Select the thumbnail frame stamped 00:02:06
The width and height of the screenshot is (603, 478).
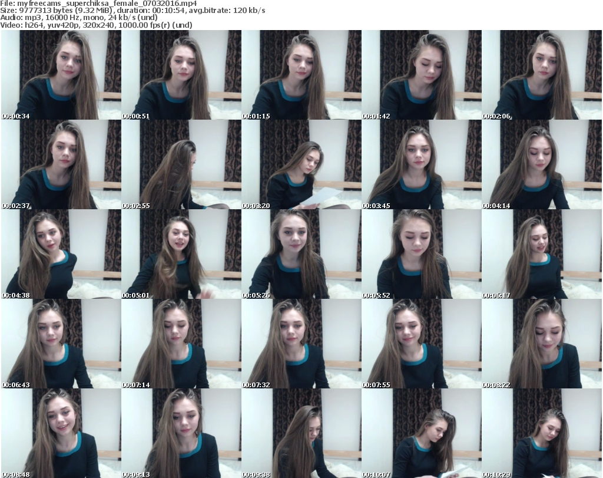(x=542, y=75)
